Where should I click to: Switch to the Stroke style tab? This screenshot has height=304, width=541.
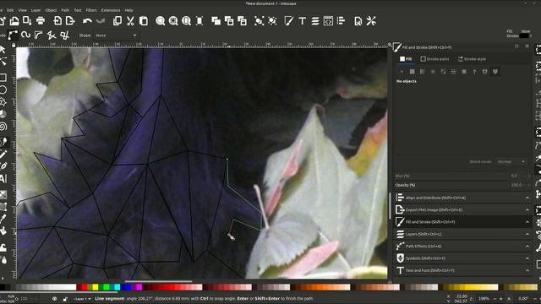(472, 59)
